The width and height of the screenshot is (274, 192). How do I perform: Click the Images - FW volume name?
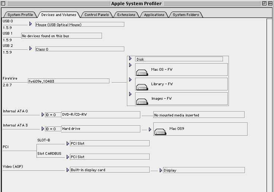[162, 98]
